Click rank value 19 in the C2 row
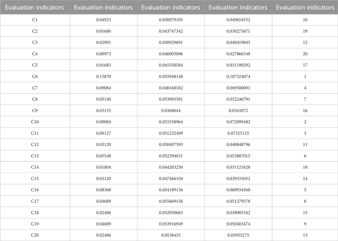Viewport: 338px width, 241px height. (305, 31)
